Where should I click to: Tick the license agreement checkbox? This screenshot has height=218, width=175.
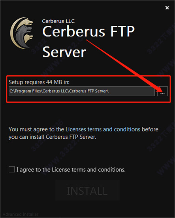pos(11,169)
